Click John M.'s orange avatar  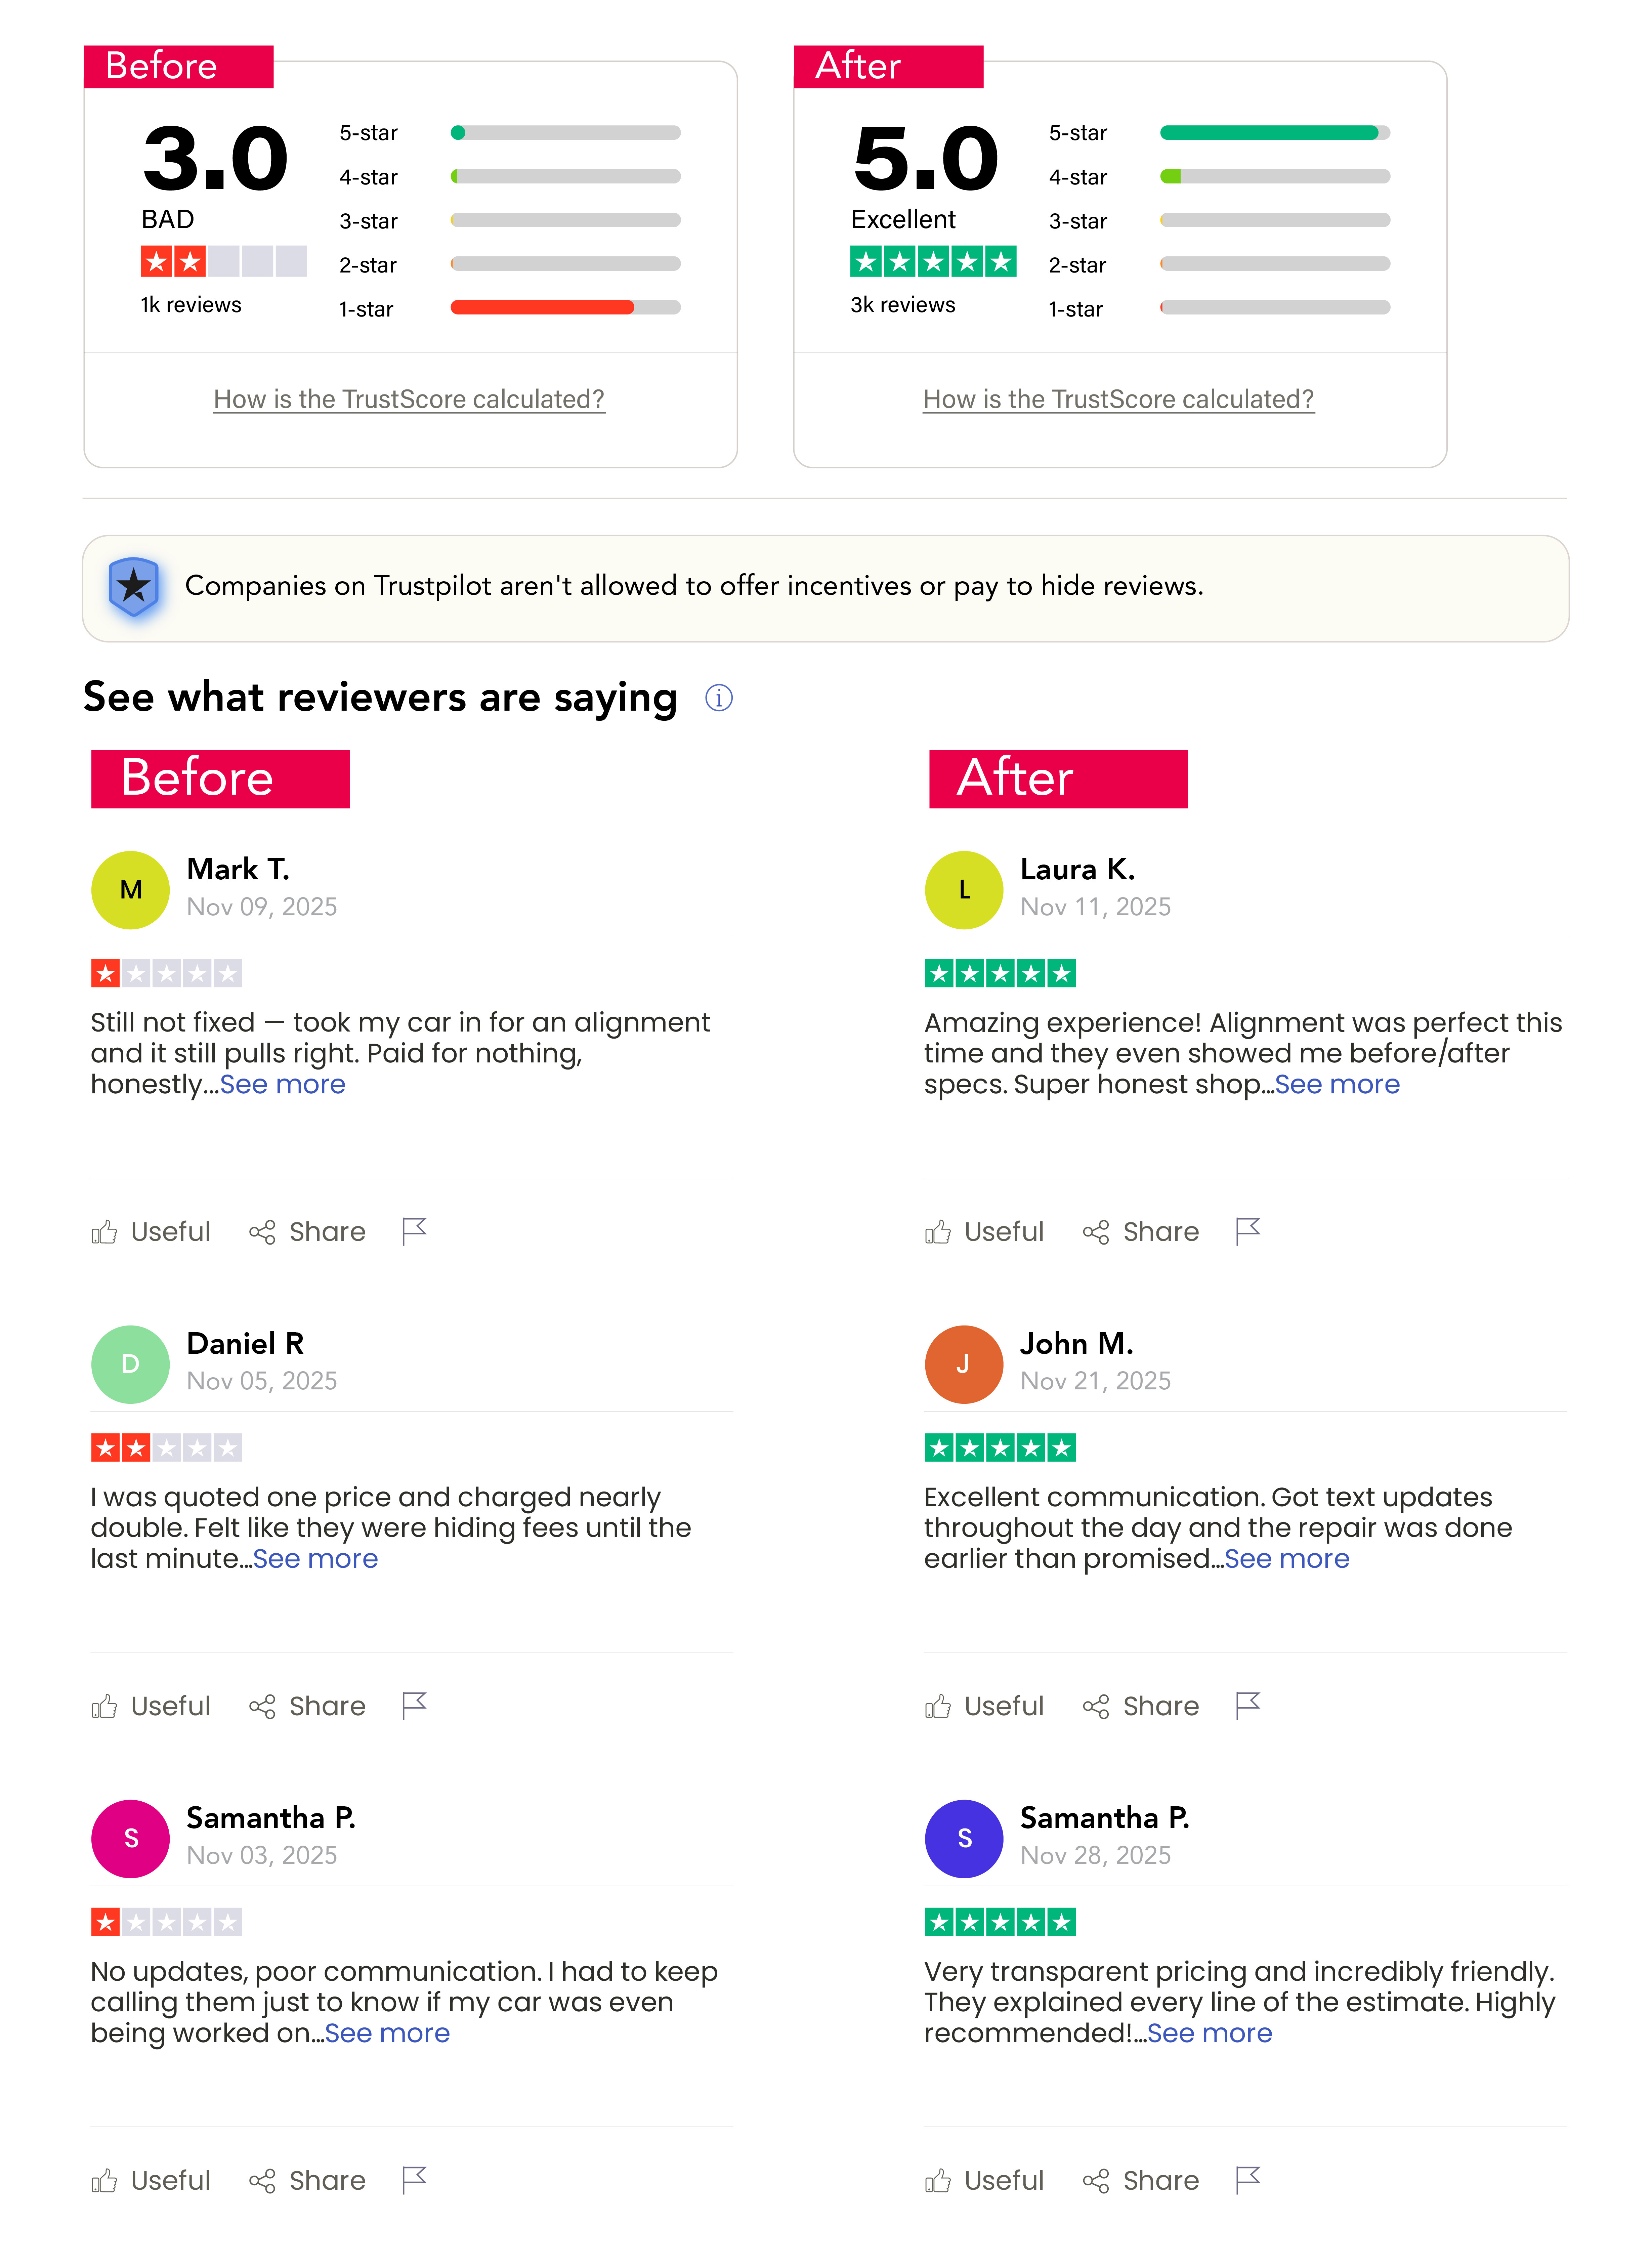click(x=963, y=1364)
